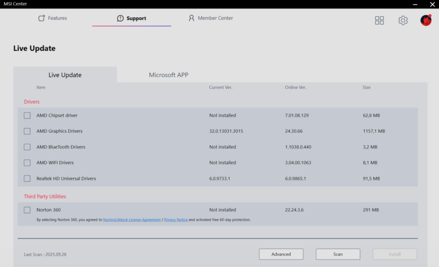439x267 pixels.
Task: Select the Live Update sub-tab
Action: click(x=65, y=74)
